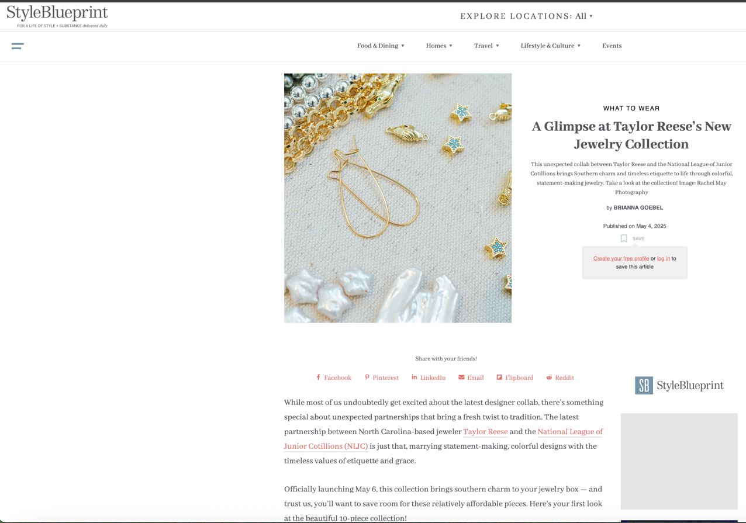Expand the Food & Dining menu arrow
Image resolution: width=746 pixels, height=523 pixels.
403,46
